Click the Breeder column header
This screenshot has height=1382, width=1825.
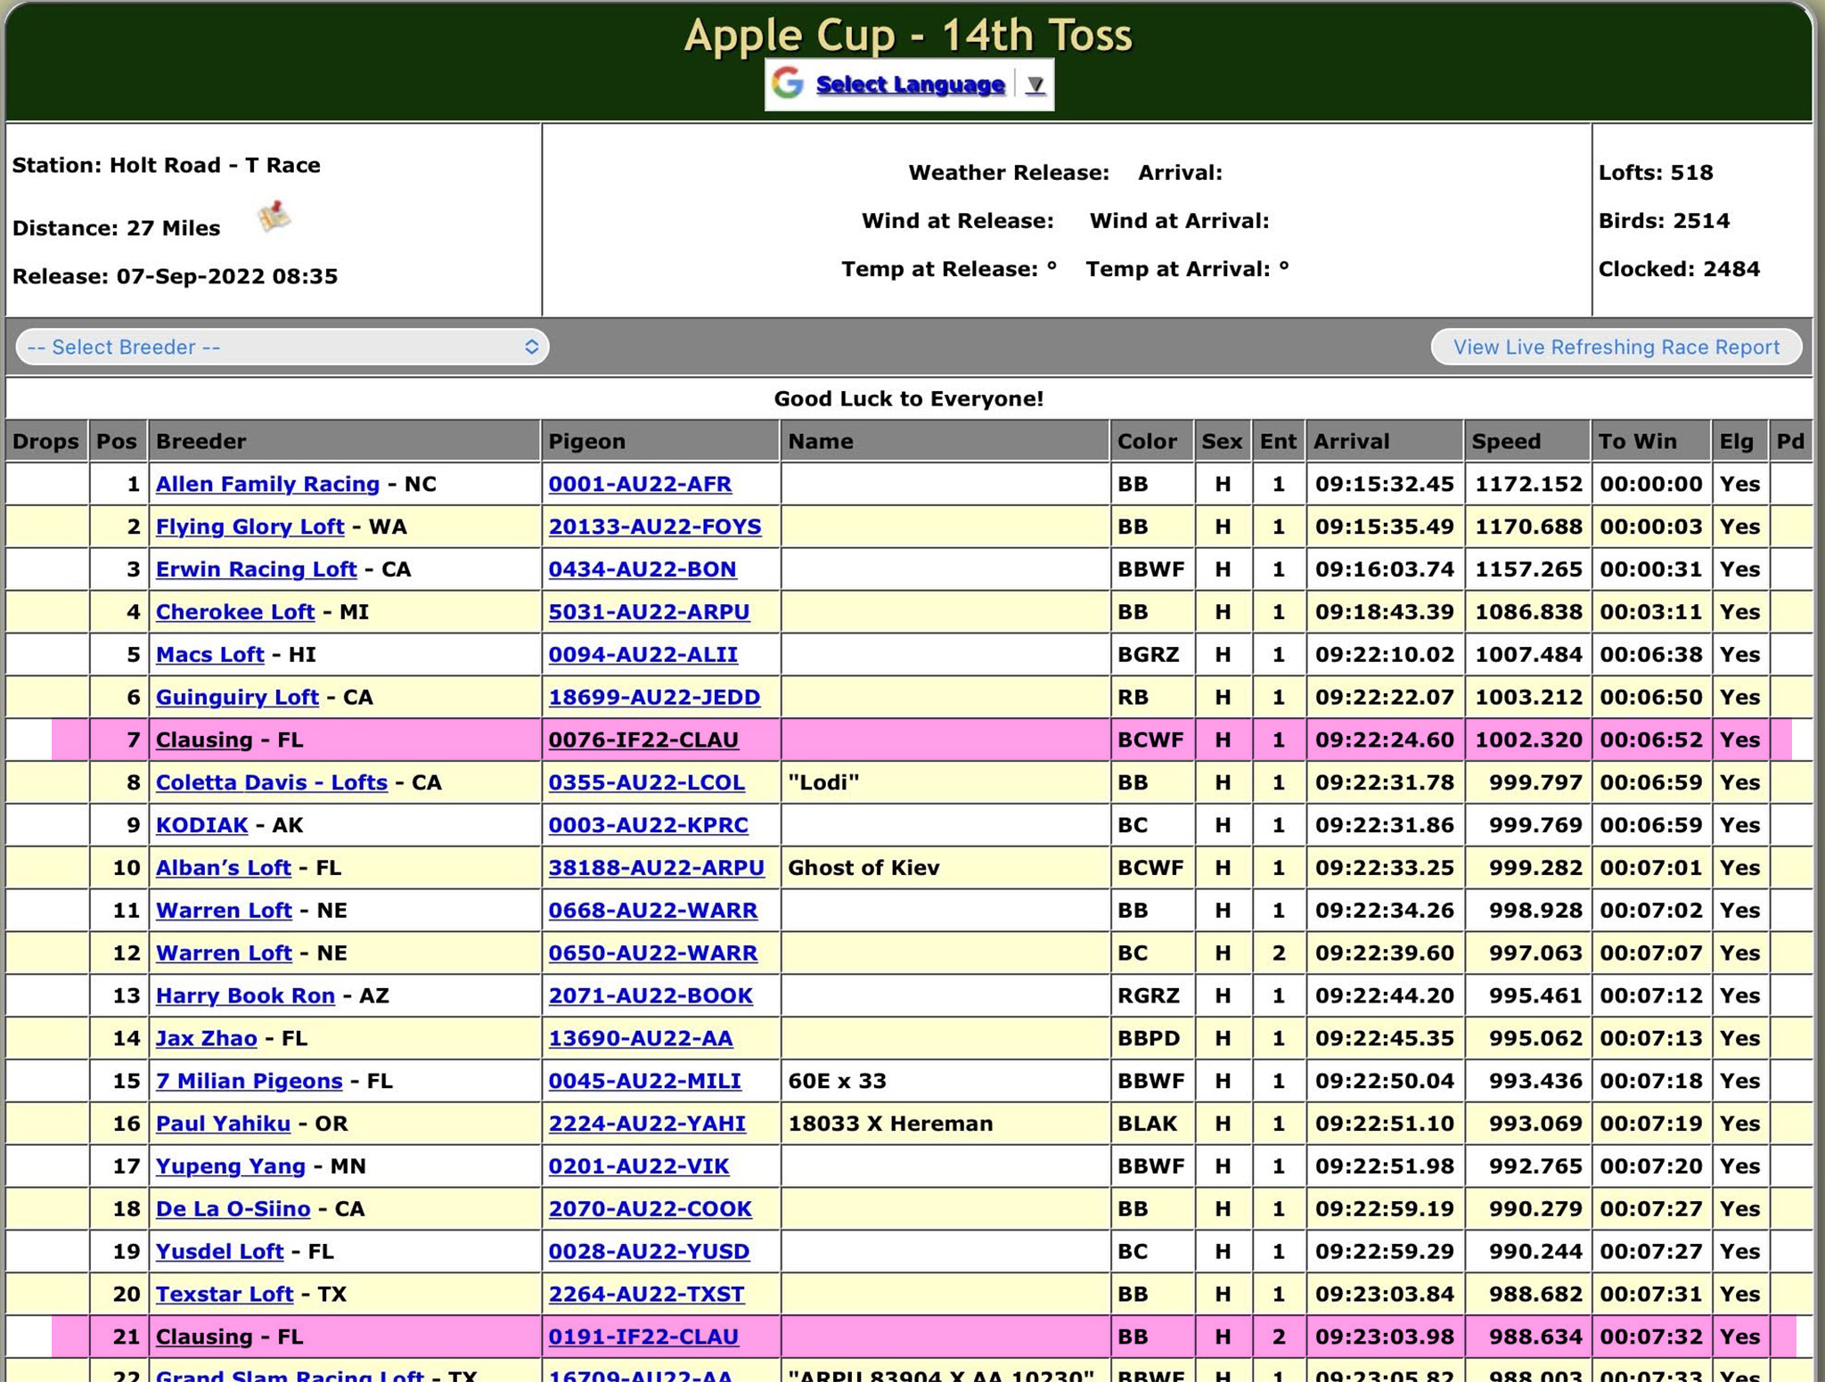coord(344,441)
